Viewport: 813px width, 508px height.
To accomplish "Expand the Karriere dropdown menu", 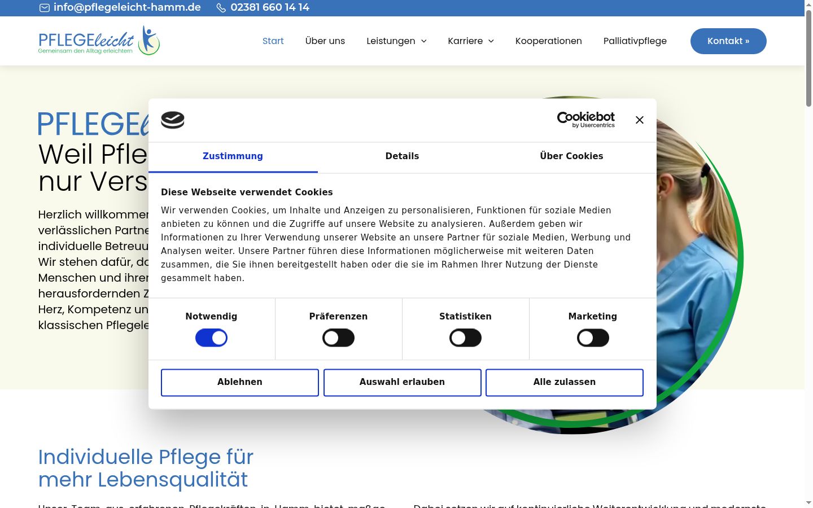I will (471, 41).
